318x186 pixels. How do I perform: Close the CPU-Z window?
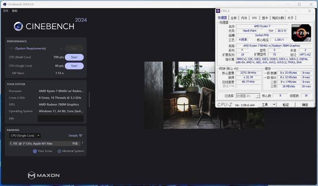309,11
